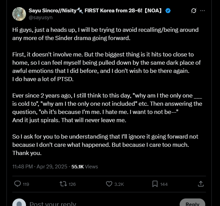220x206 pixels.
Task: Click the 119 replies count
Action: click(26, 184)
